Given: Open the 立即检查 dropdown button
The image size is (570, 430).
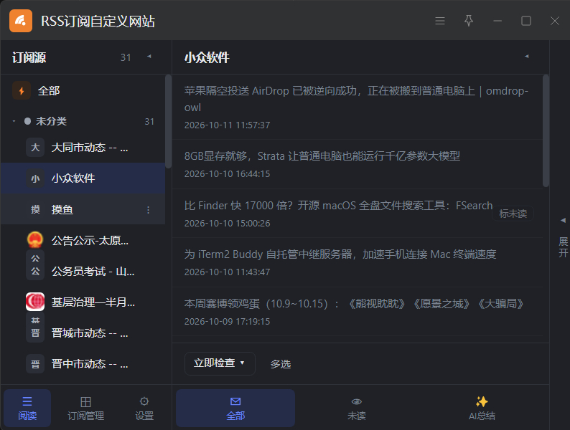Looking at the screenshot, I should coord(220,363).
